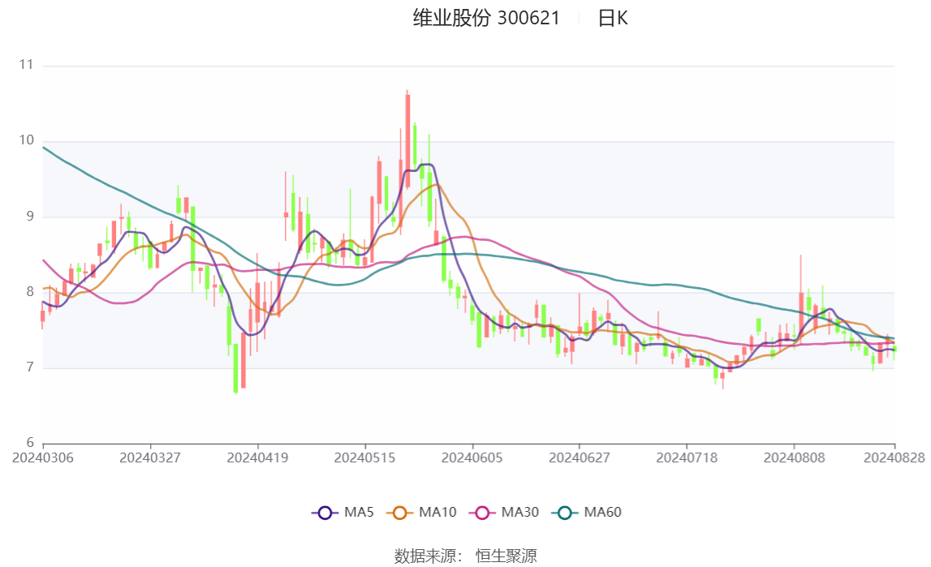The image size is (931, 567).
Task: Click x-axis date label 20240718
Action: tap(687, 457)
